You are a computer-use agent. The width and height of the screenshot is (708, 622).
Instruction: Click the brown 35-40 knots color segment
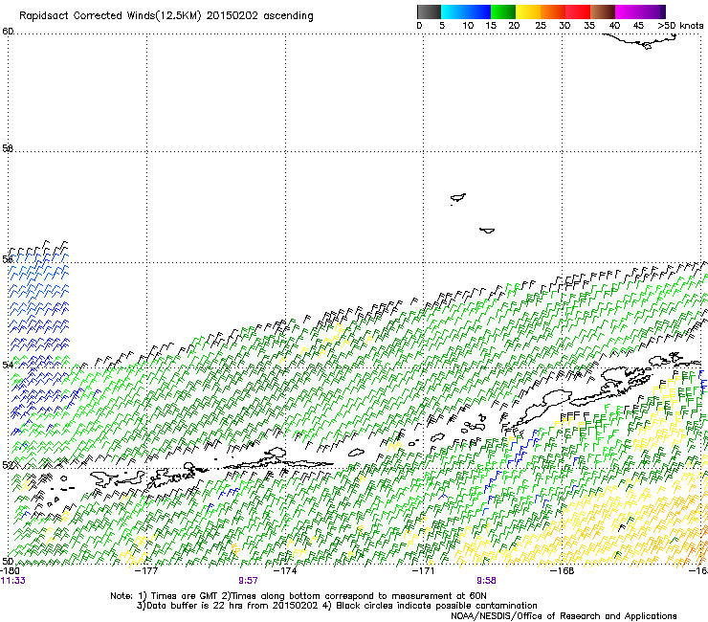(603, 11)
